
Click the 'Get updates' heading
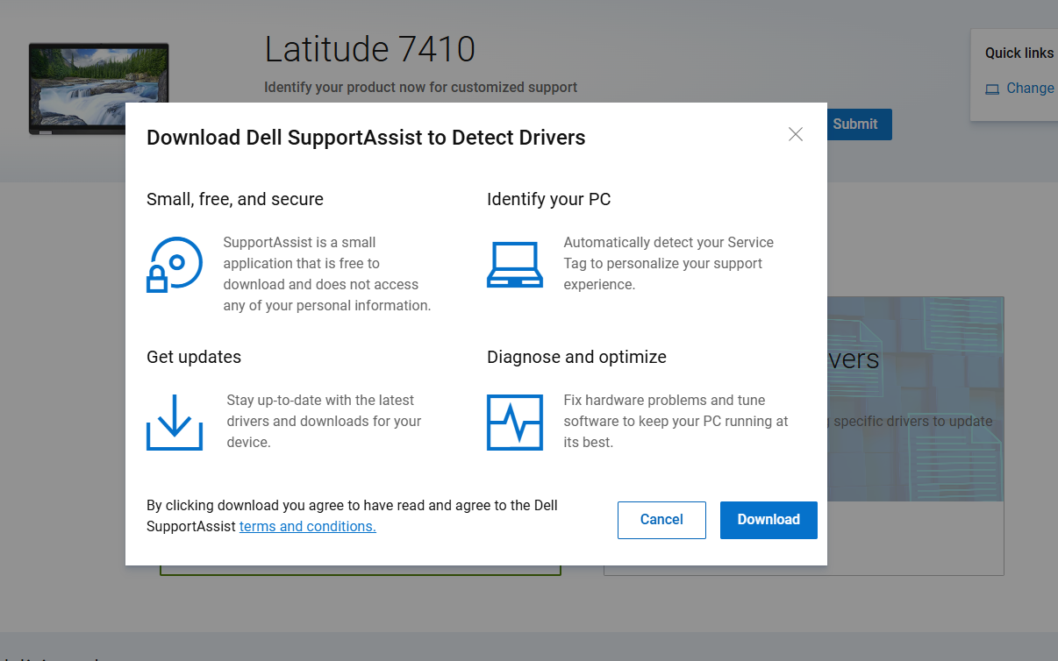click(x=194, y=358)
